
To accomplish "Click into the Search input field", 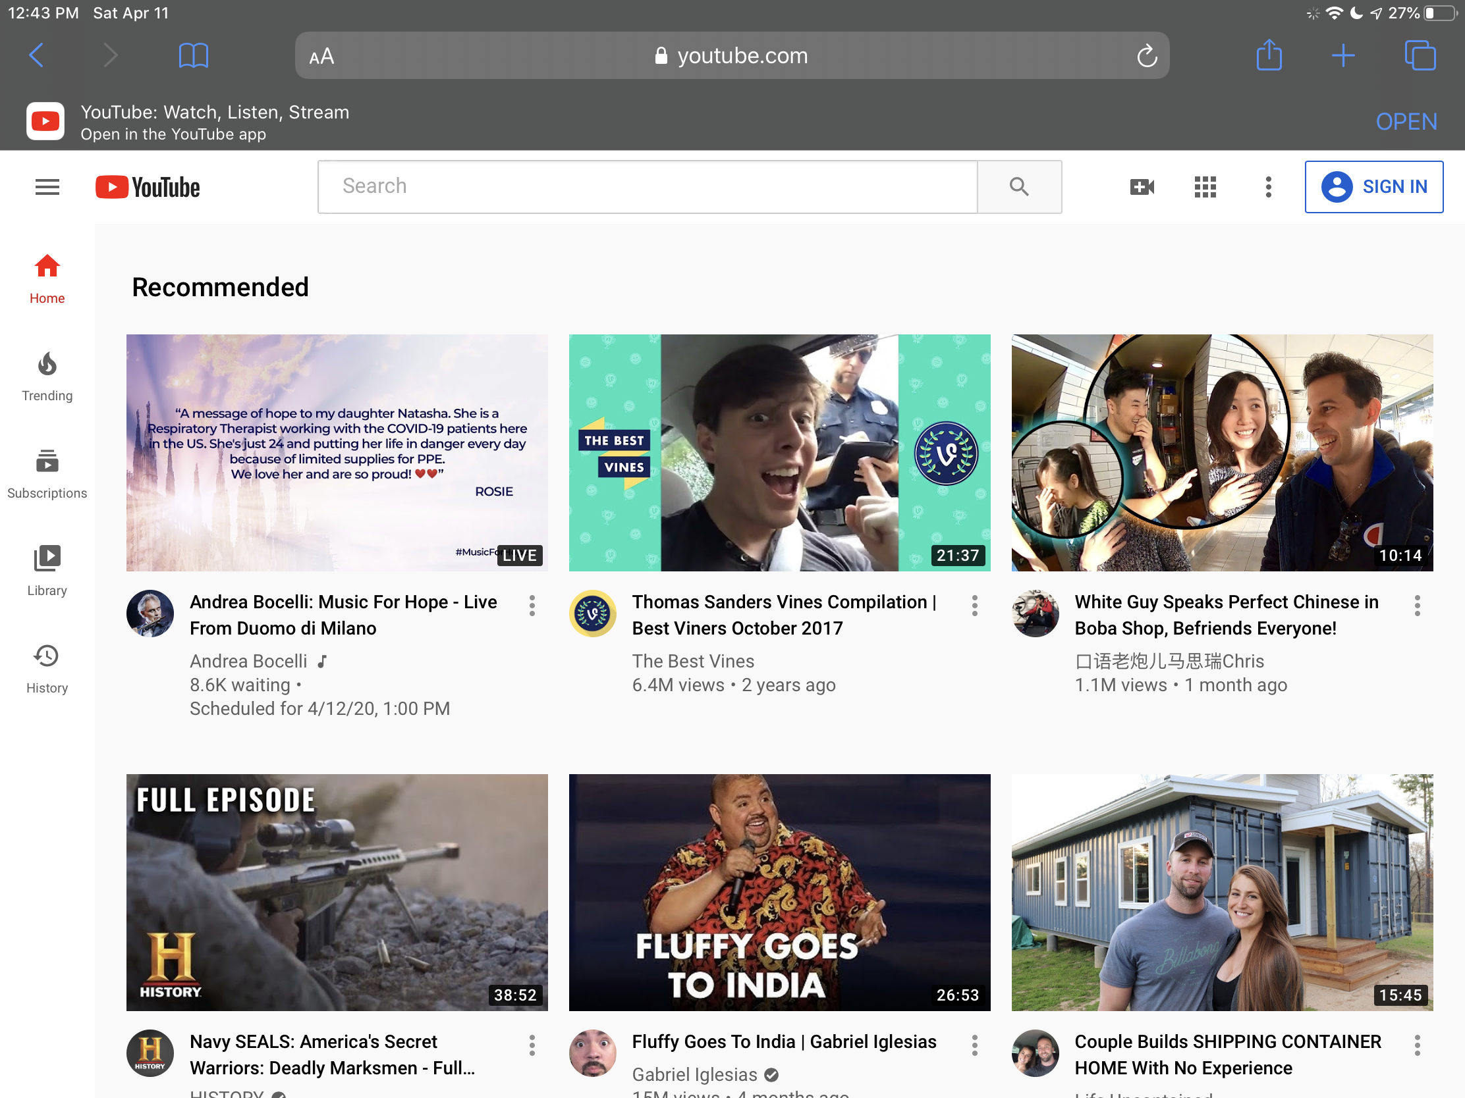I will pos(647,187).
